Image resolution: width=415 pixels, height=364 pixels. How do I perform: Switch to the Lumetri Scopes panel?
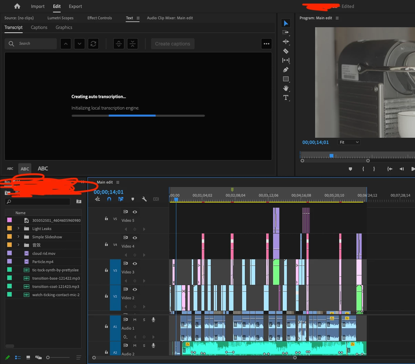[x=60, y=18]
